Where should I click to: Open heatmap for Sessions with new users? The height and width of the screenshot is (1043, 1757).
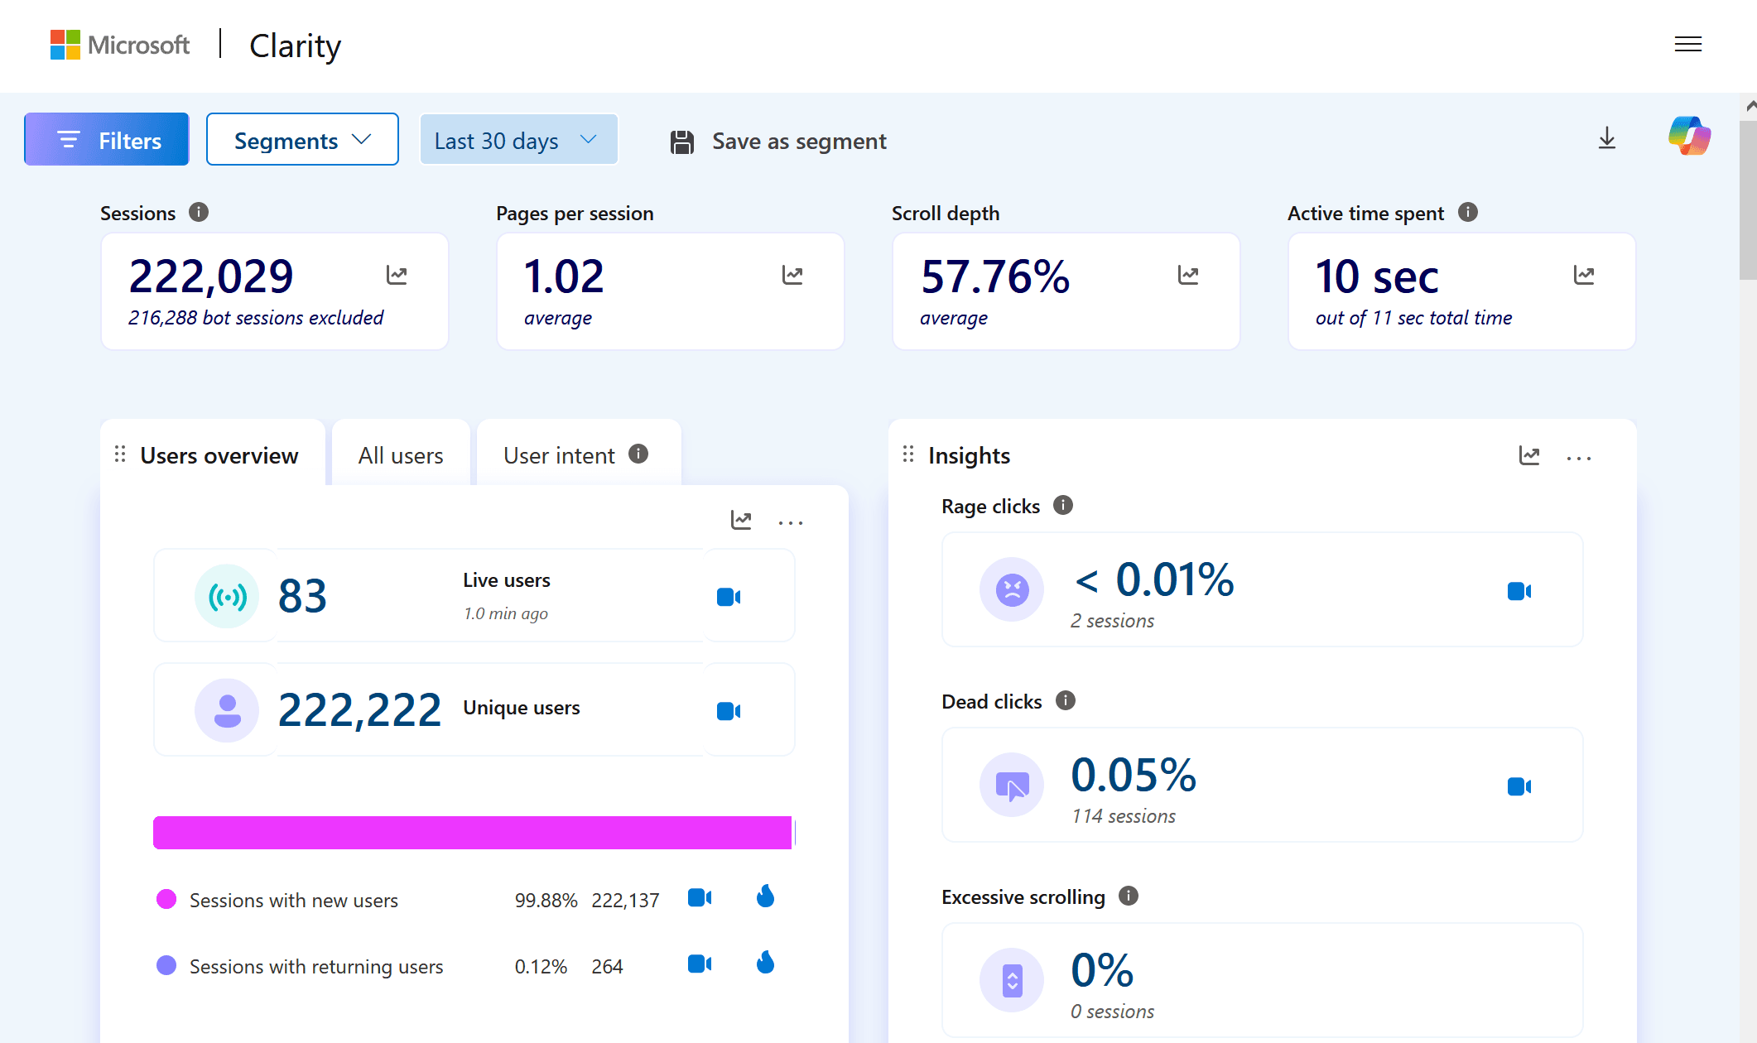coord(765,896)
